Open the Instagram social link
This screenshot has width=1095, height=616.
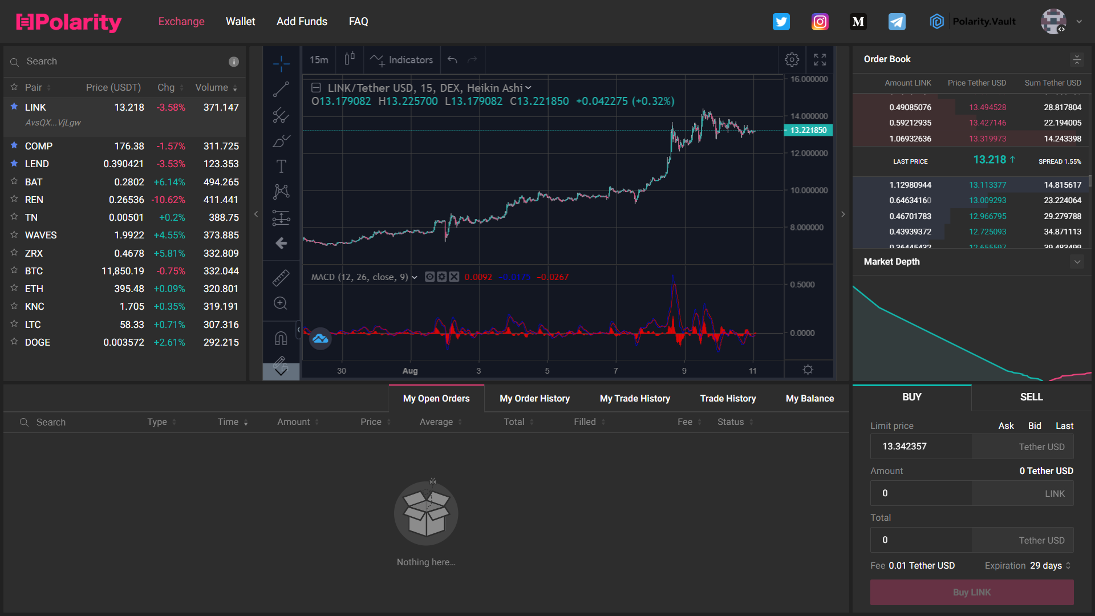pyautogui.click(x=820, y=22)
